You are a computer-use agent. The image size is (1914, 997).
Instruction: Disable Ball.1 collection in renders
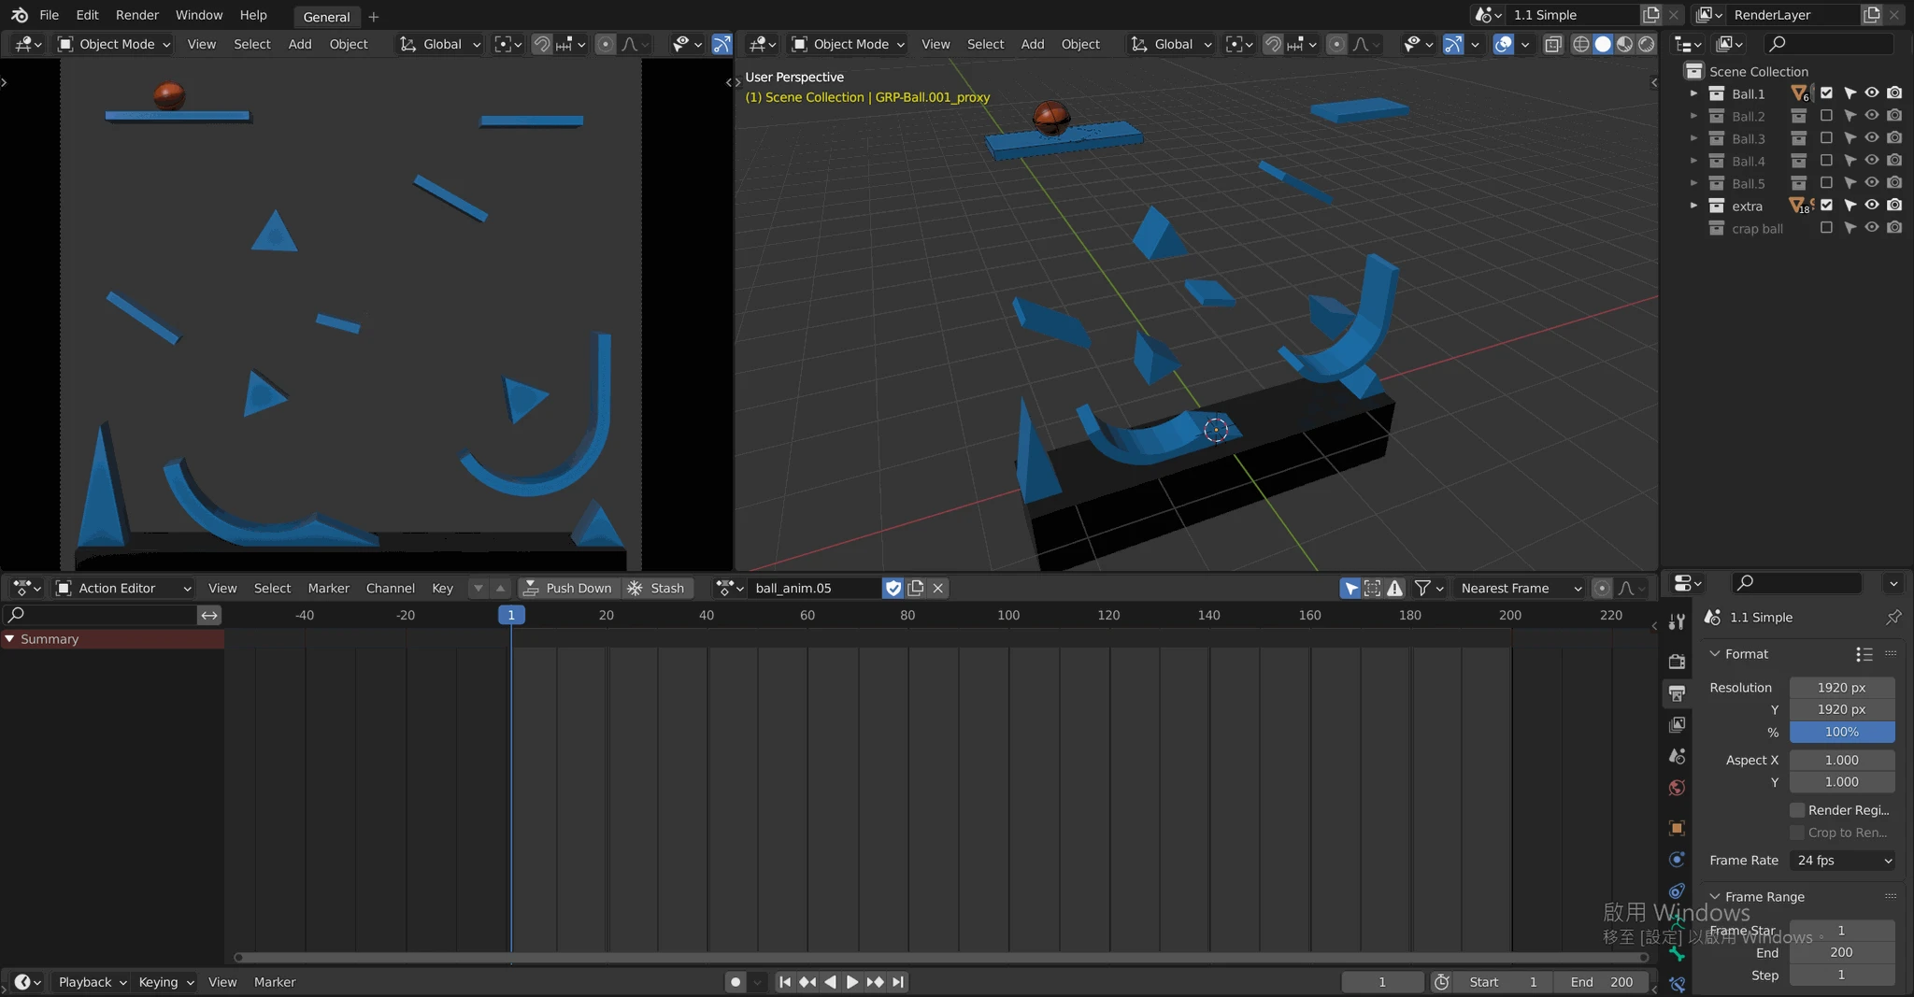[x=1894, y=93]
